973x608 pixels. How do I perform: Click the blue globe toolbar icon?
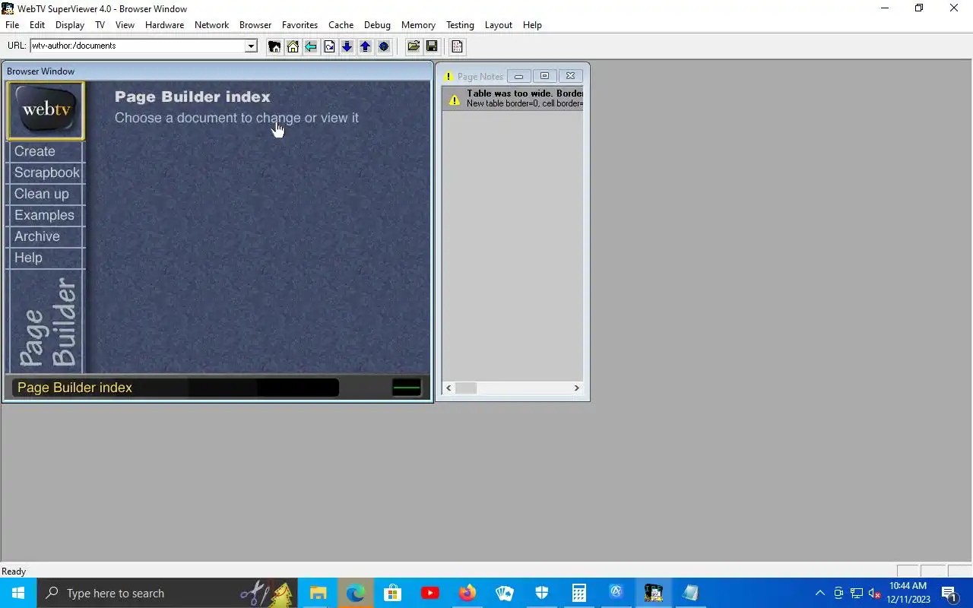pos(384,46)
